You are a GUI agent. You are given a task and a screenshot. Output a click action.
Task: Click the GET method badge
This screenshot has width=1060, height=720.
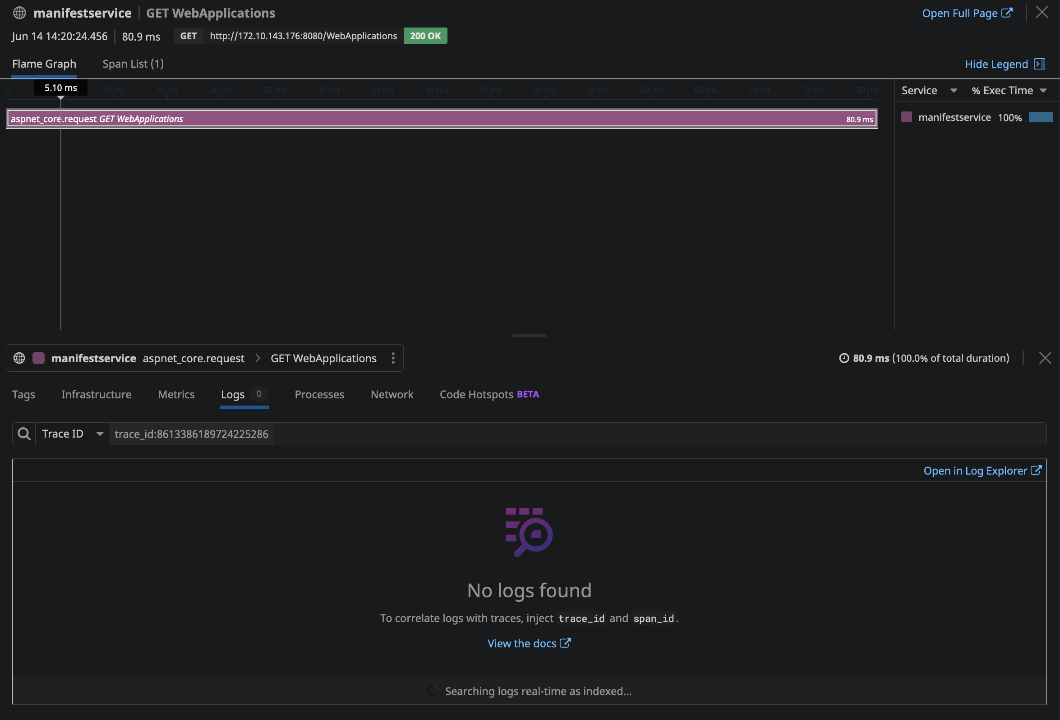[189, 36]
